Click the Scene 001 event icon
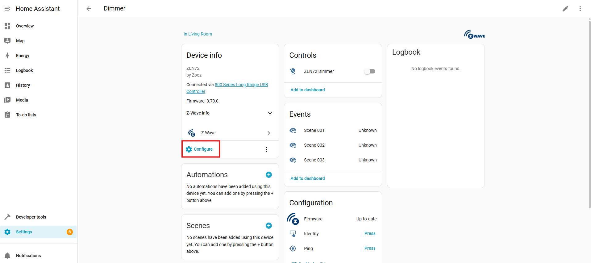 [293, 130]
